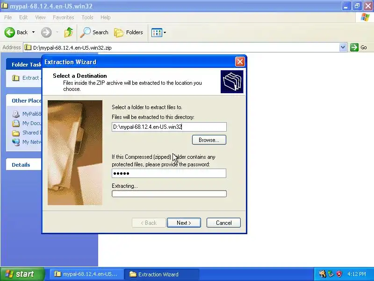
Task: Open the Views icon menu
Action: coord(158,32)
